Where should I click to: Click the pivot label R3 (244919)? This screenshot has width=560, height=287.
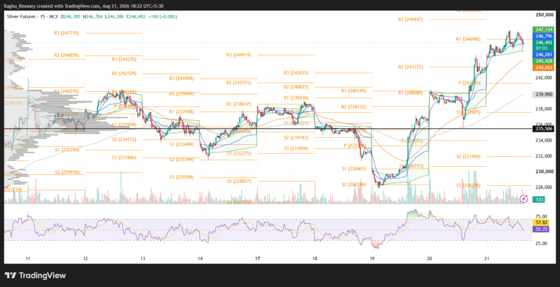pos(238,55)
